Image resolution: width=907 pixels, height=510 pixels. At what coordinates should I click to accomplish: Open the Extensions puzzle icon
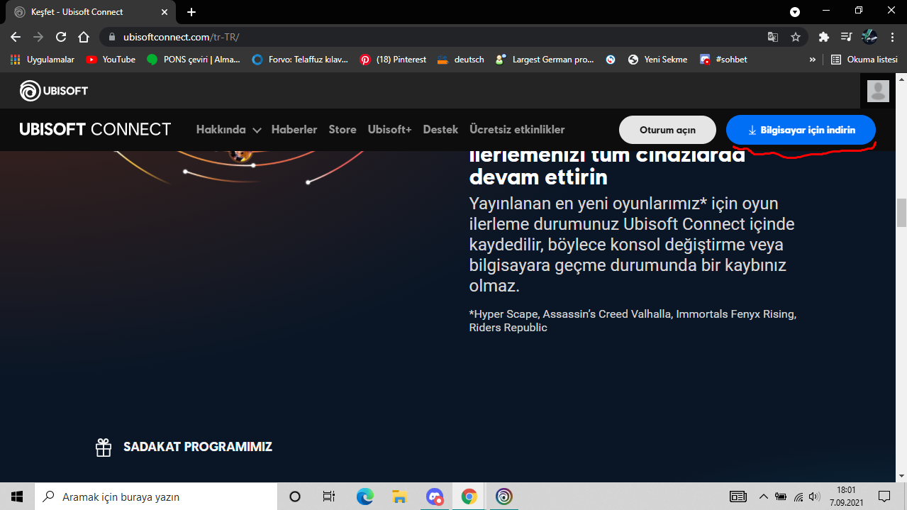coord(823,37)
